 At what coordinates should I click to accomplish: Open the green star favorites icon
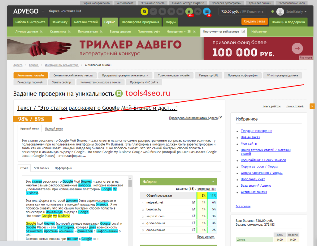[189, 11]
